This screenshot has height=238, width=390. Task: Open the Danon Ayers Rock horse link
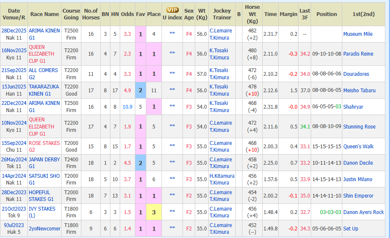pyautogui.click(x=363, y=212)
